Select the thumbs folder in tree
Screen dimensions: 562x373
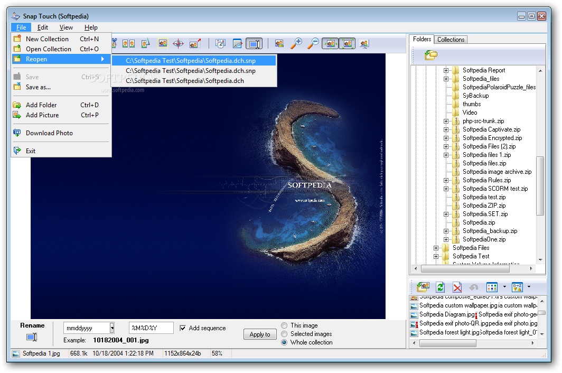click(472, 104)
